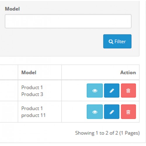Delete the row containing Product 3
The width and height of the screenshot is (146, 146).
coord(128,91)
